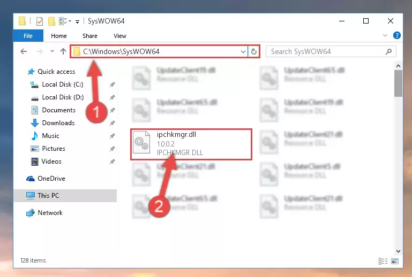412x277 pixels.
Task: Open the address bar history dropdown
Action: 243,52
